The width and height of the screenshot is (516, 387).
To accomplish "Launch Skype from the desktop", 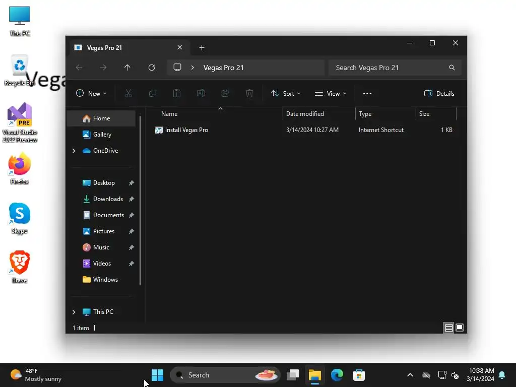I will click(x=20, y=218).
